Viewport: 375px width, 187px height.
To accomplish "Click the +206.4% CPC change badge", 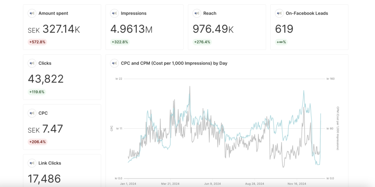I will pos(38,142).
